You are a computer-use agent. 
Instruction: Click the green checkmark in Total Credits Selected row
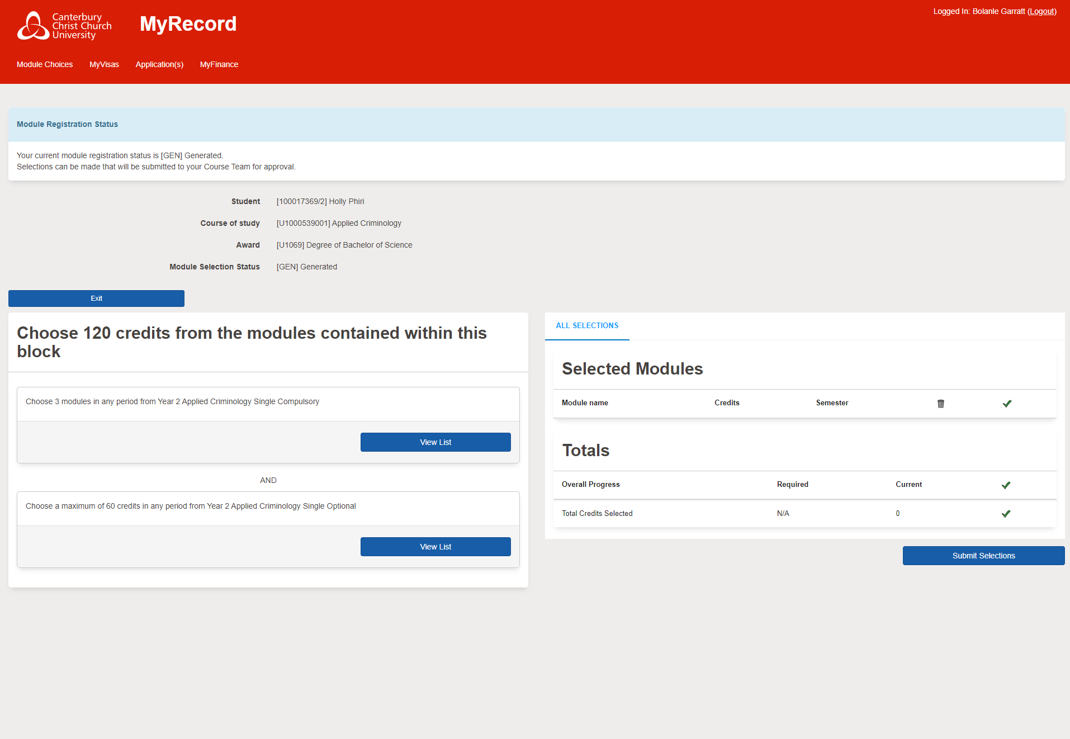[x=1006, y=514]
